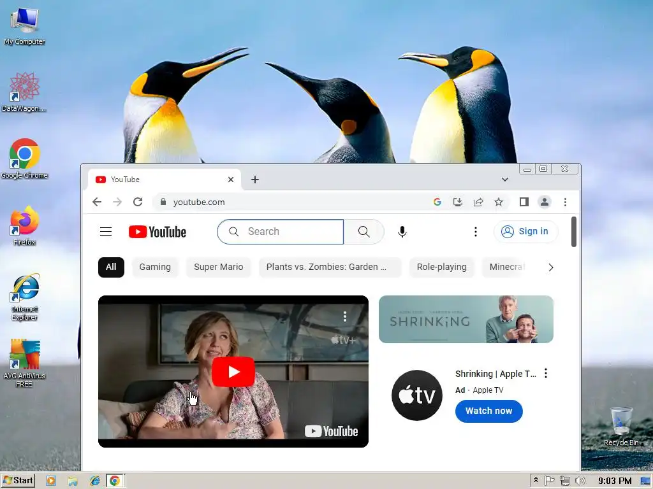Image resolution: width=653 pixels, height=489 pixels.
Task: Show more category chips with right arrow
Action: tap(550, 267)
